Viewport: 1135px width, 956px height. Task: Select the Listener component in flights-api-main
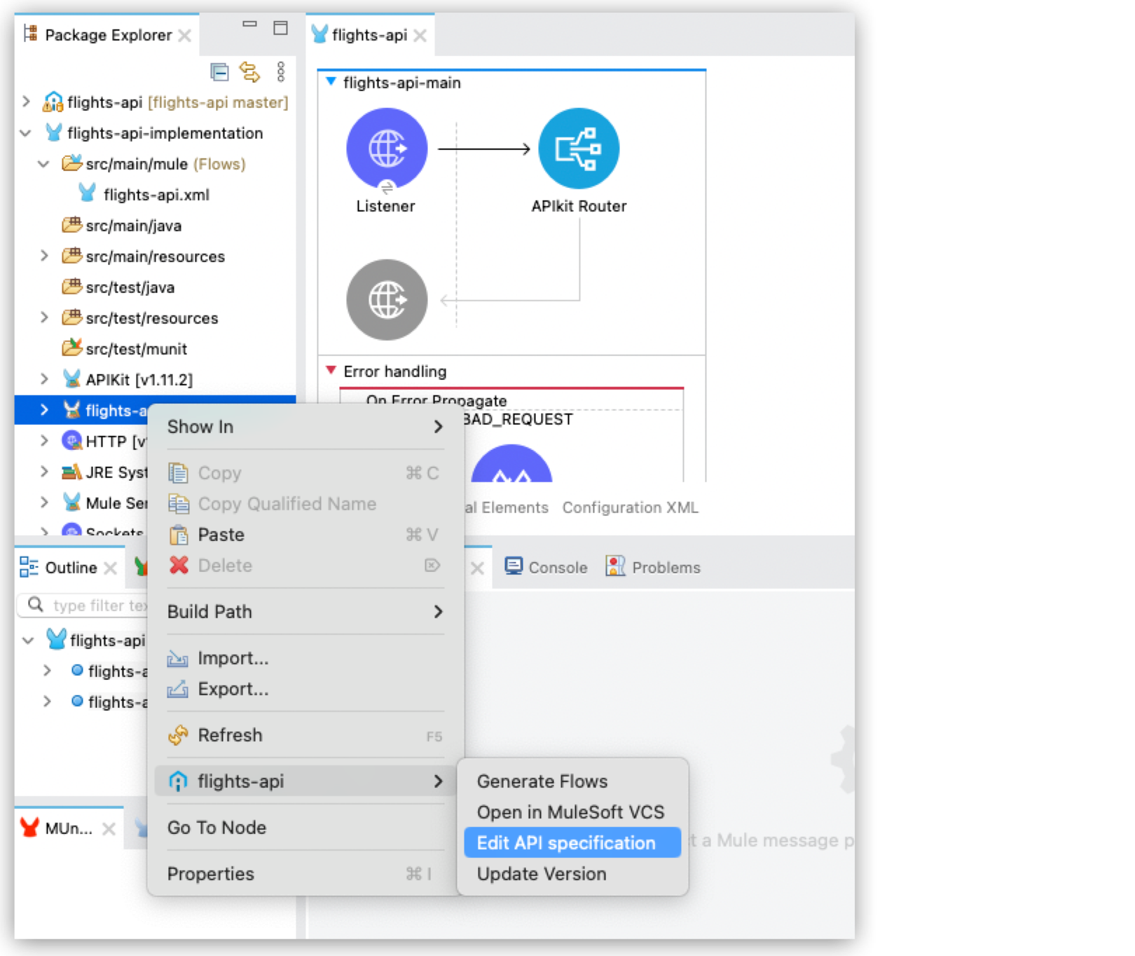tap(386, 148)
